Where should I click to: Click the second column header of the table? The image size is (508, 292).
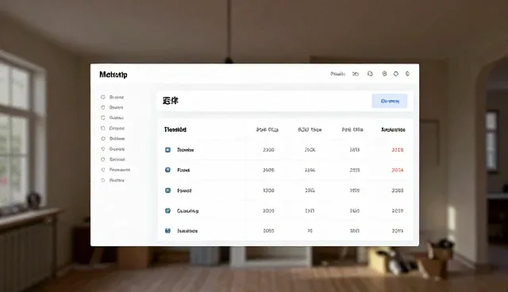tap(267, 129)
